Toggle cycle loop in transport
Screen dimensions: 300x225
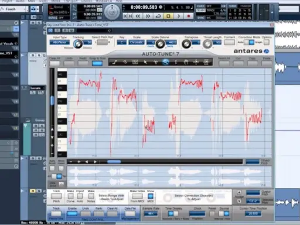[158, 16]
